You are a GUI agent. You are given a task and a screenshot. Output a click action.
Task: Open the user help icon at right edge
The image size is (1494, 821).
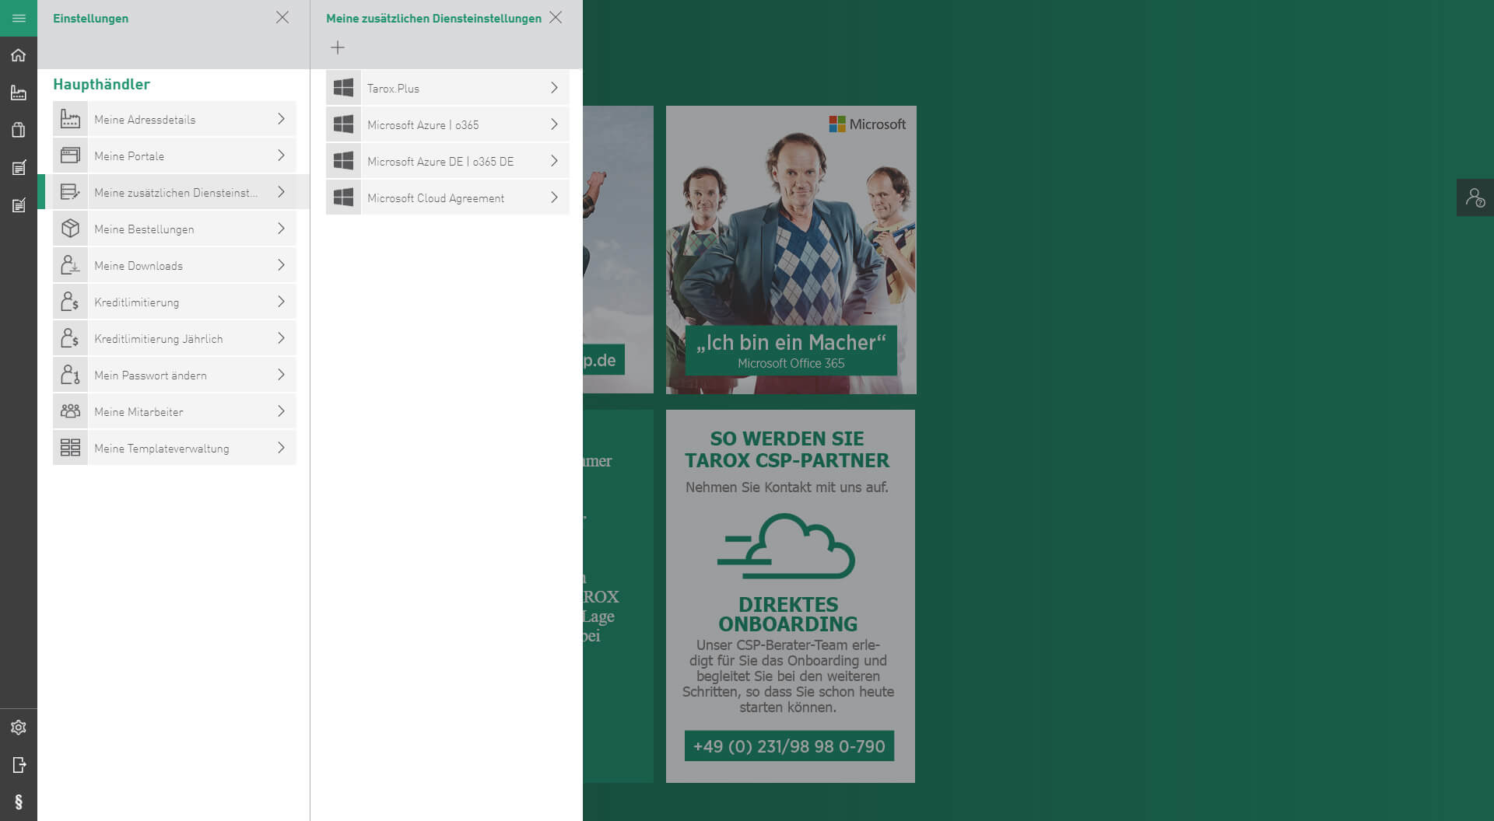(1475, 197)
